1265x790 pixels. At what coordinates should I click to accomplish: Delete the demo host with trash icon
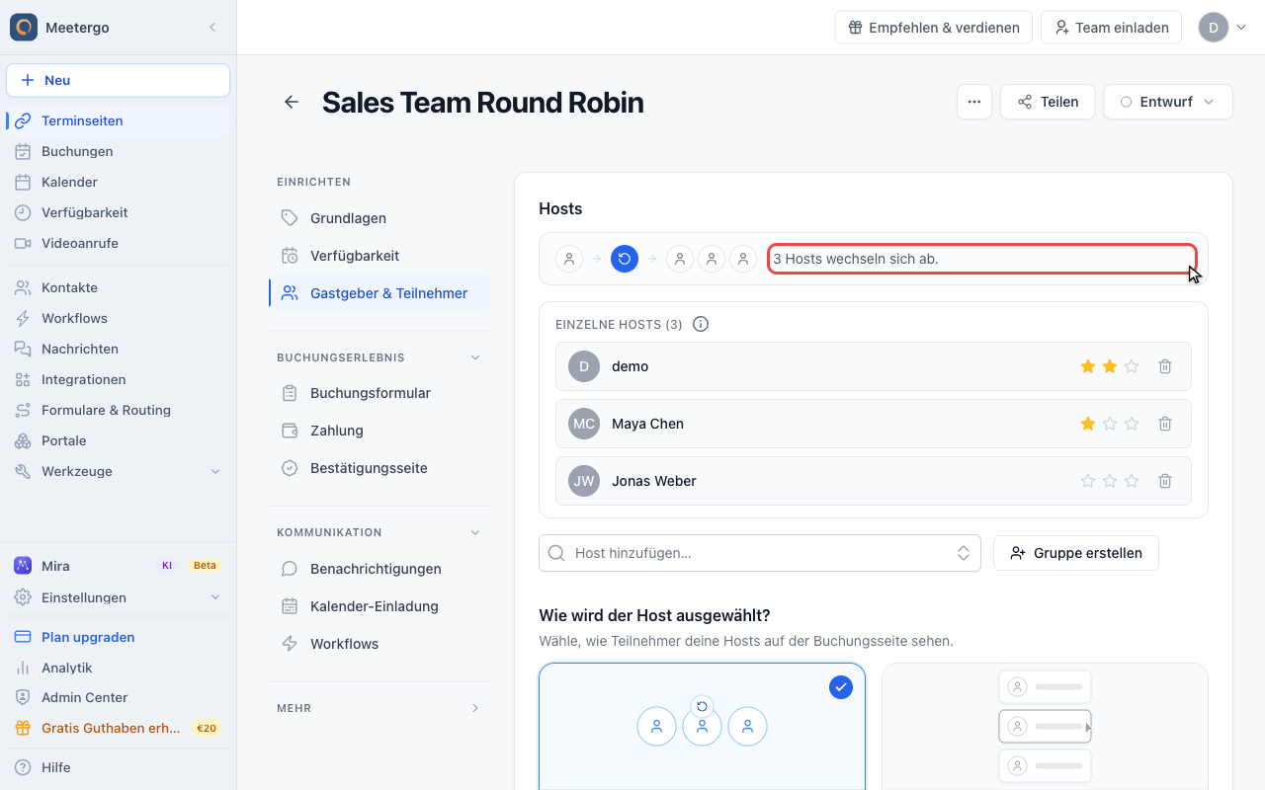pos(1165,366)
